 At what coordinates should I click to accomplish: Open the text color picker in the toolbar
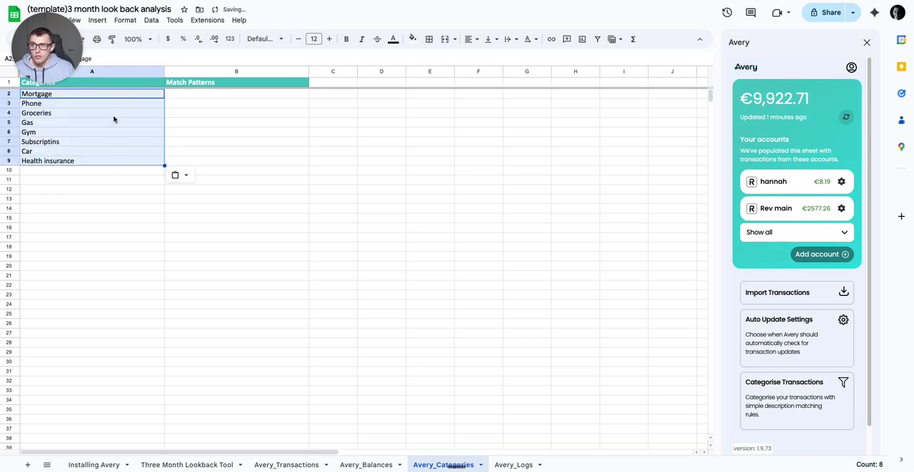pyautogui.click(x=393, y=39)
